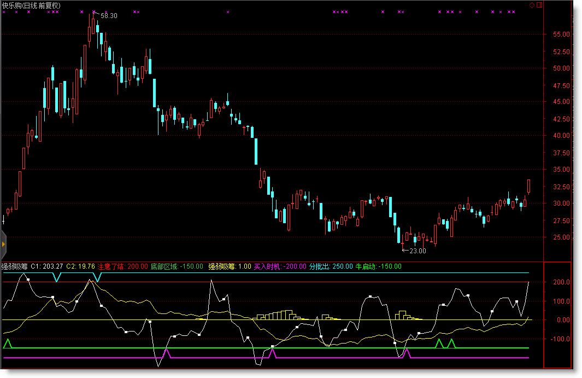582x378 pixels.
Task: Expand the left side panel arrow
Action: coord(3,240)
